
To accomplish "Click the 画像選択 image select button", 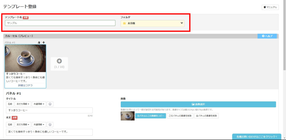I will tap(198, 104).
